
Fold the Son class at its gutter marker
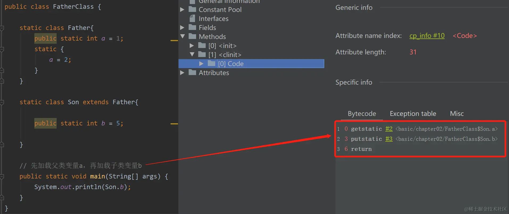coord(2,102)
